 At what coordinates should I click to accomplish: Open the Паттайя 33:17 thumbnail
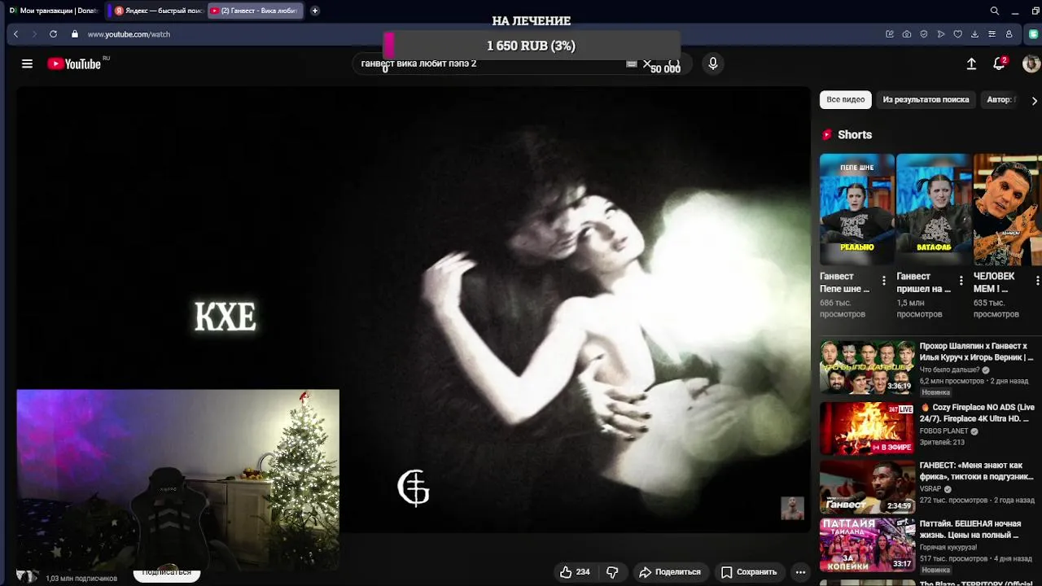pyautogui.click(x=868, y=545)
